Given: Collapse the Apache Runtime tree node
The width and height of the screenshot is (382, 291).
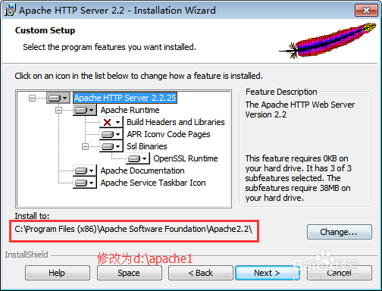Looking at the screenshot, I should click(58, 110).
